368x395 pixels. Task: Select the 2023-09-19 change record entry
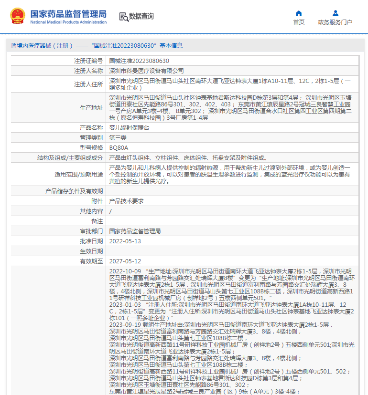pyautogui.click(x=232, y=358)
